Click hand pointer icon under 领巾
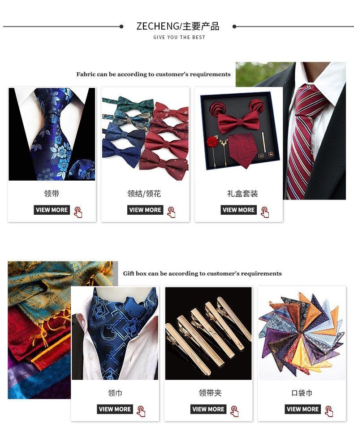Viewport: 354px width, 443px height. [x=141, y=411]
